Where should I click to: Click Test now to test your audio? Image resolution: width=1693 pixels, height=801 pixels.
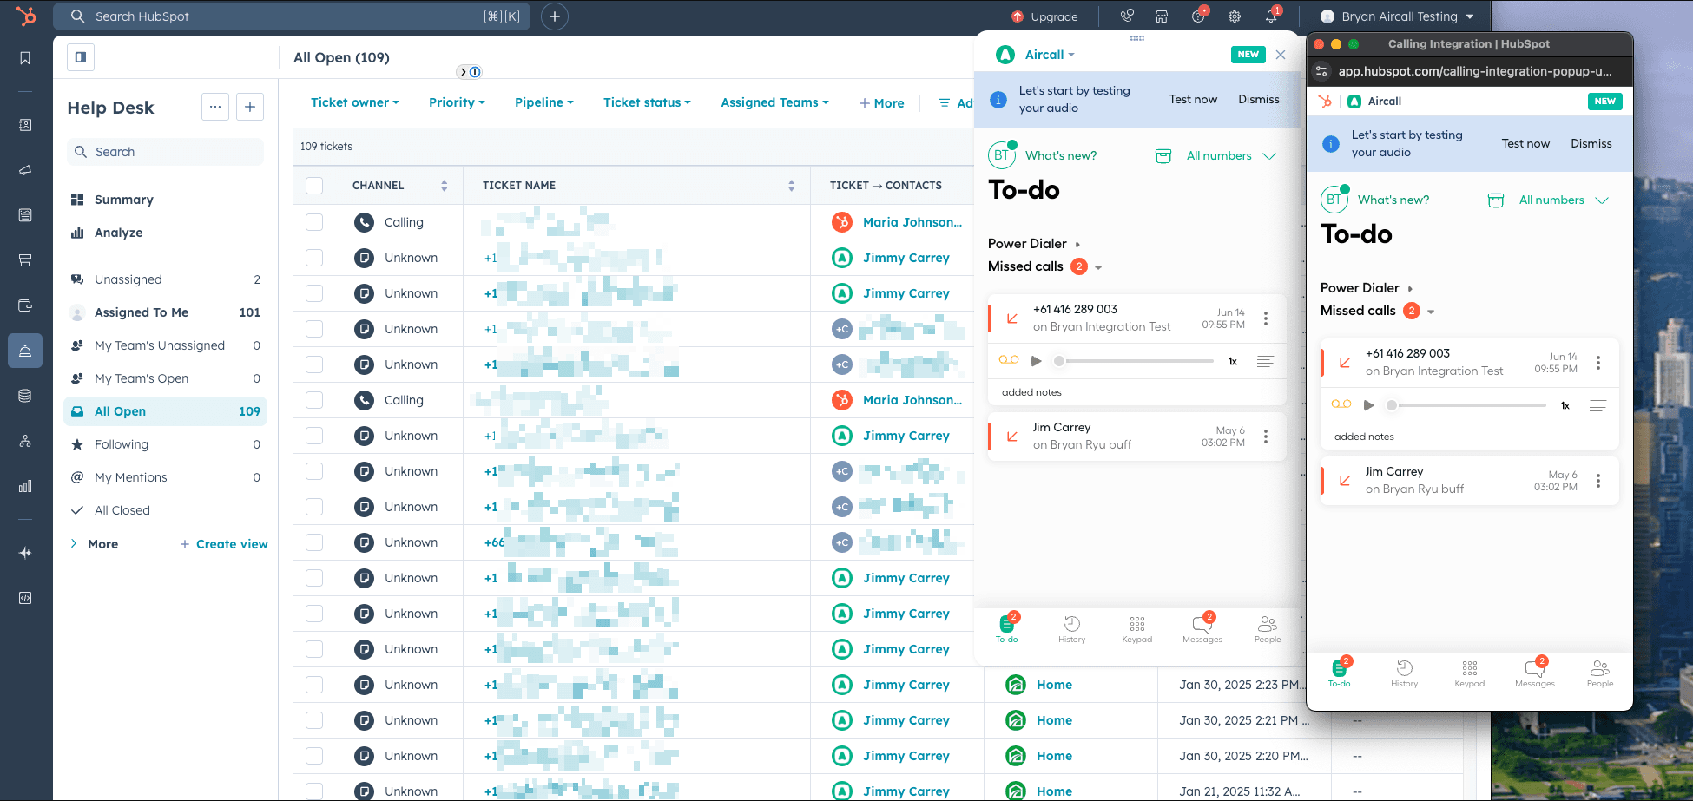(x=1193, y=99)
